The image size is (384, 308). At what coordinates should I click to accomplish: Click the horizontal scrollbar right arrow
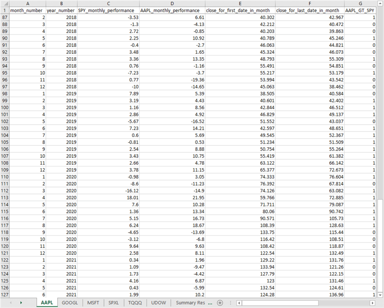[372, 303]
